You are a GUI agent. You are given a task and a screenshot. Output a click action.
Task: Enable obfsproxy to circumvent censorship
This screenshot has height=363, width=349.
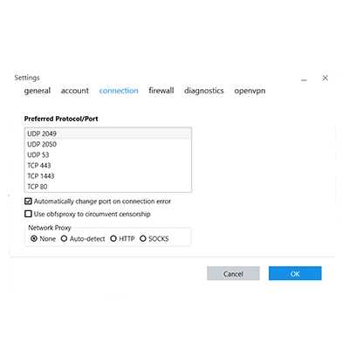(28, 214)
